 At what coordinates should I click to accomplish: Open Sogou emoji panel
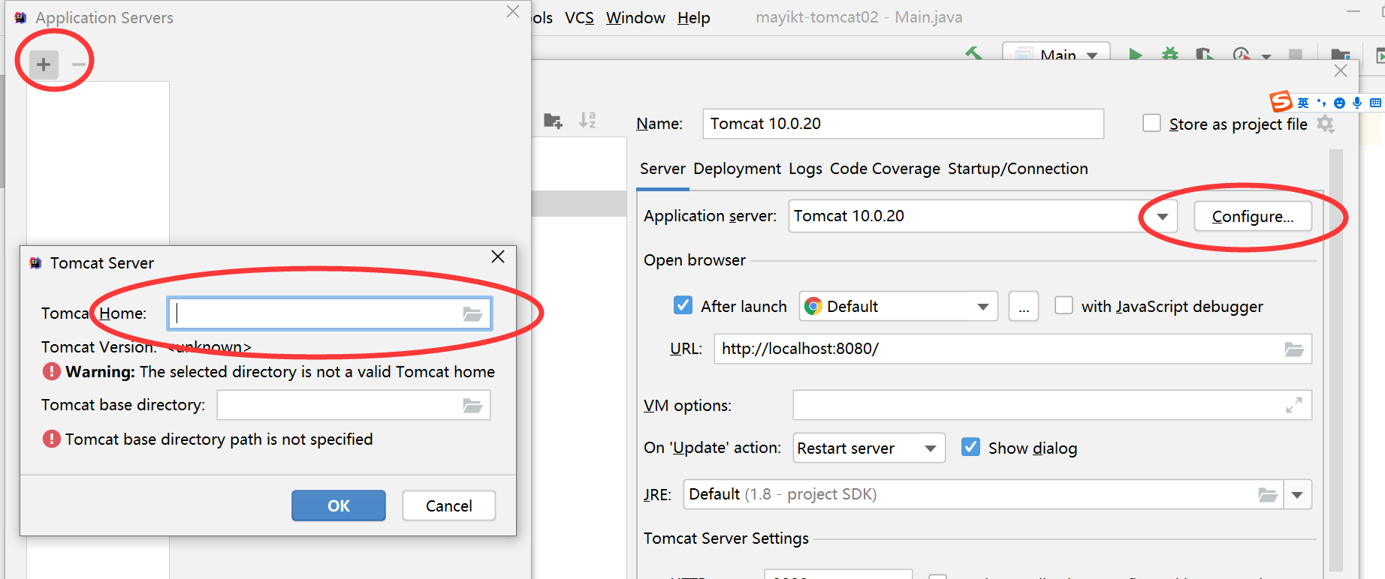coord(1339,103)
